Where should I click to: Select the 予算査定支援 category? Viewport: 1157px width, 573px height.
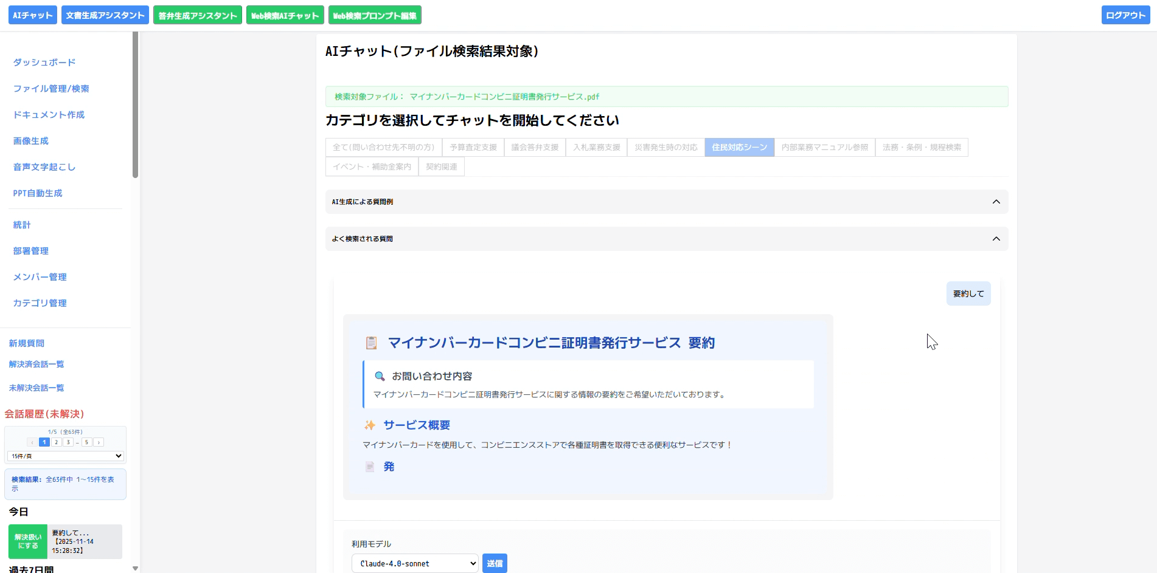[x=473, y=148]
